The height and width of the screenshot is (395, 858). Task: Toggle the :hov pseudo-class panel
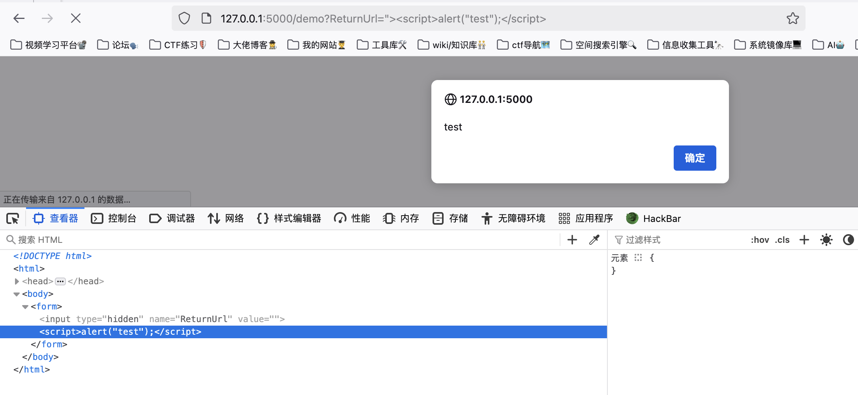pos(759,240)
